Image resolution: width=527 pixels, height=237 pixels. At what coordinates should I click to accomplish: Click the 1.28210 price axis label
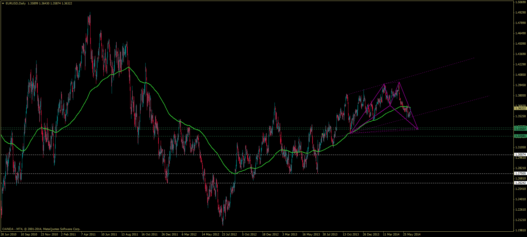tap(521, 168)
